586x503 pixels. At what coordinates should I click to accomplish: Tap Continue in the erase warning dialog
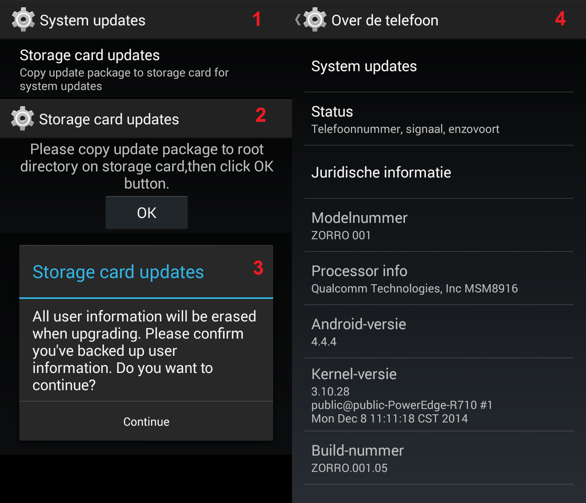146,421
